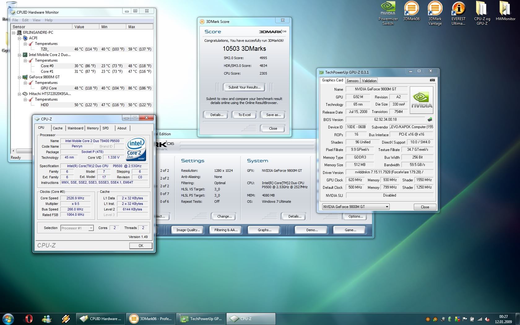Open the Powermizer Switch desktop shortcut
The width and height of the screenshot is (520, 325).
388,13
